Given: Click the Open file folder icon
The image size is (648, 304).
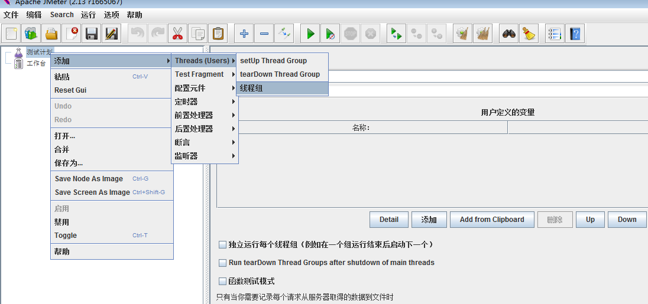Looking at the screenshot, I should point(51,34).
